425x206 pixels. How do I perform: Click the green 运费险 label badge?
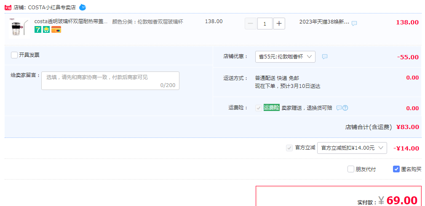pos(271,108)
